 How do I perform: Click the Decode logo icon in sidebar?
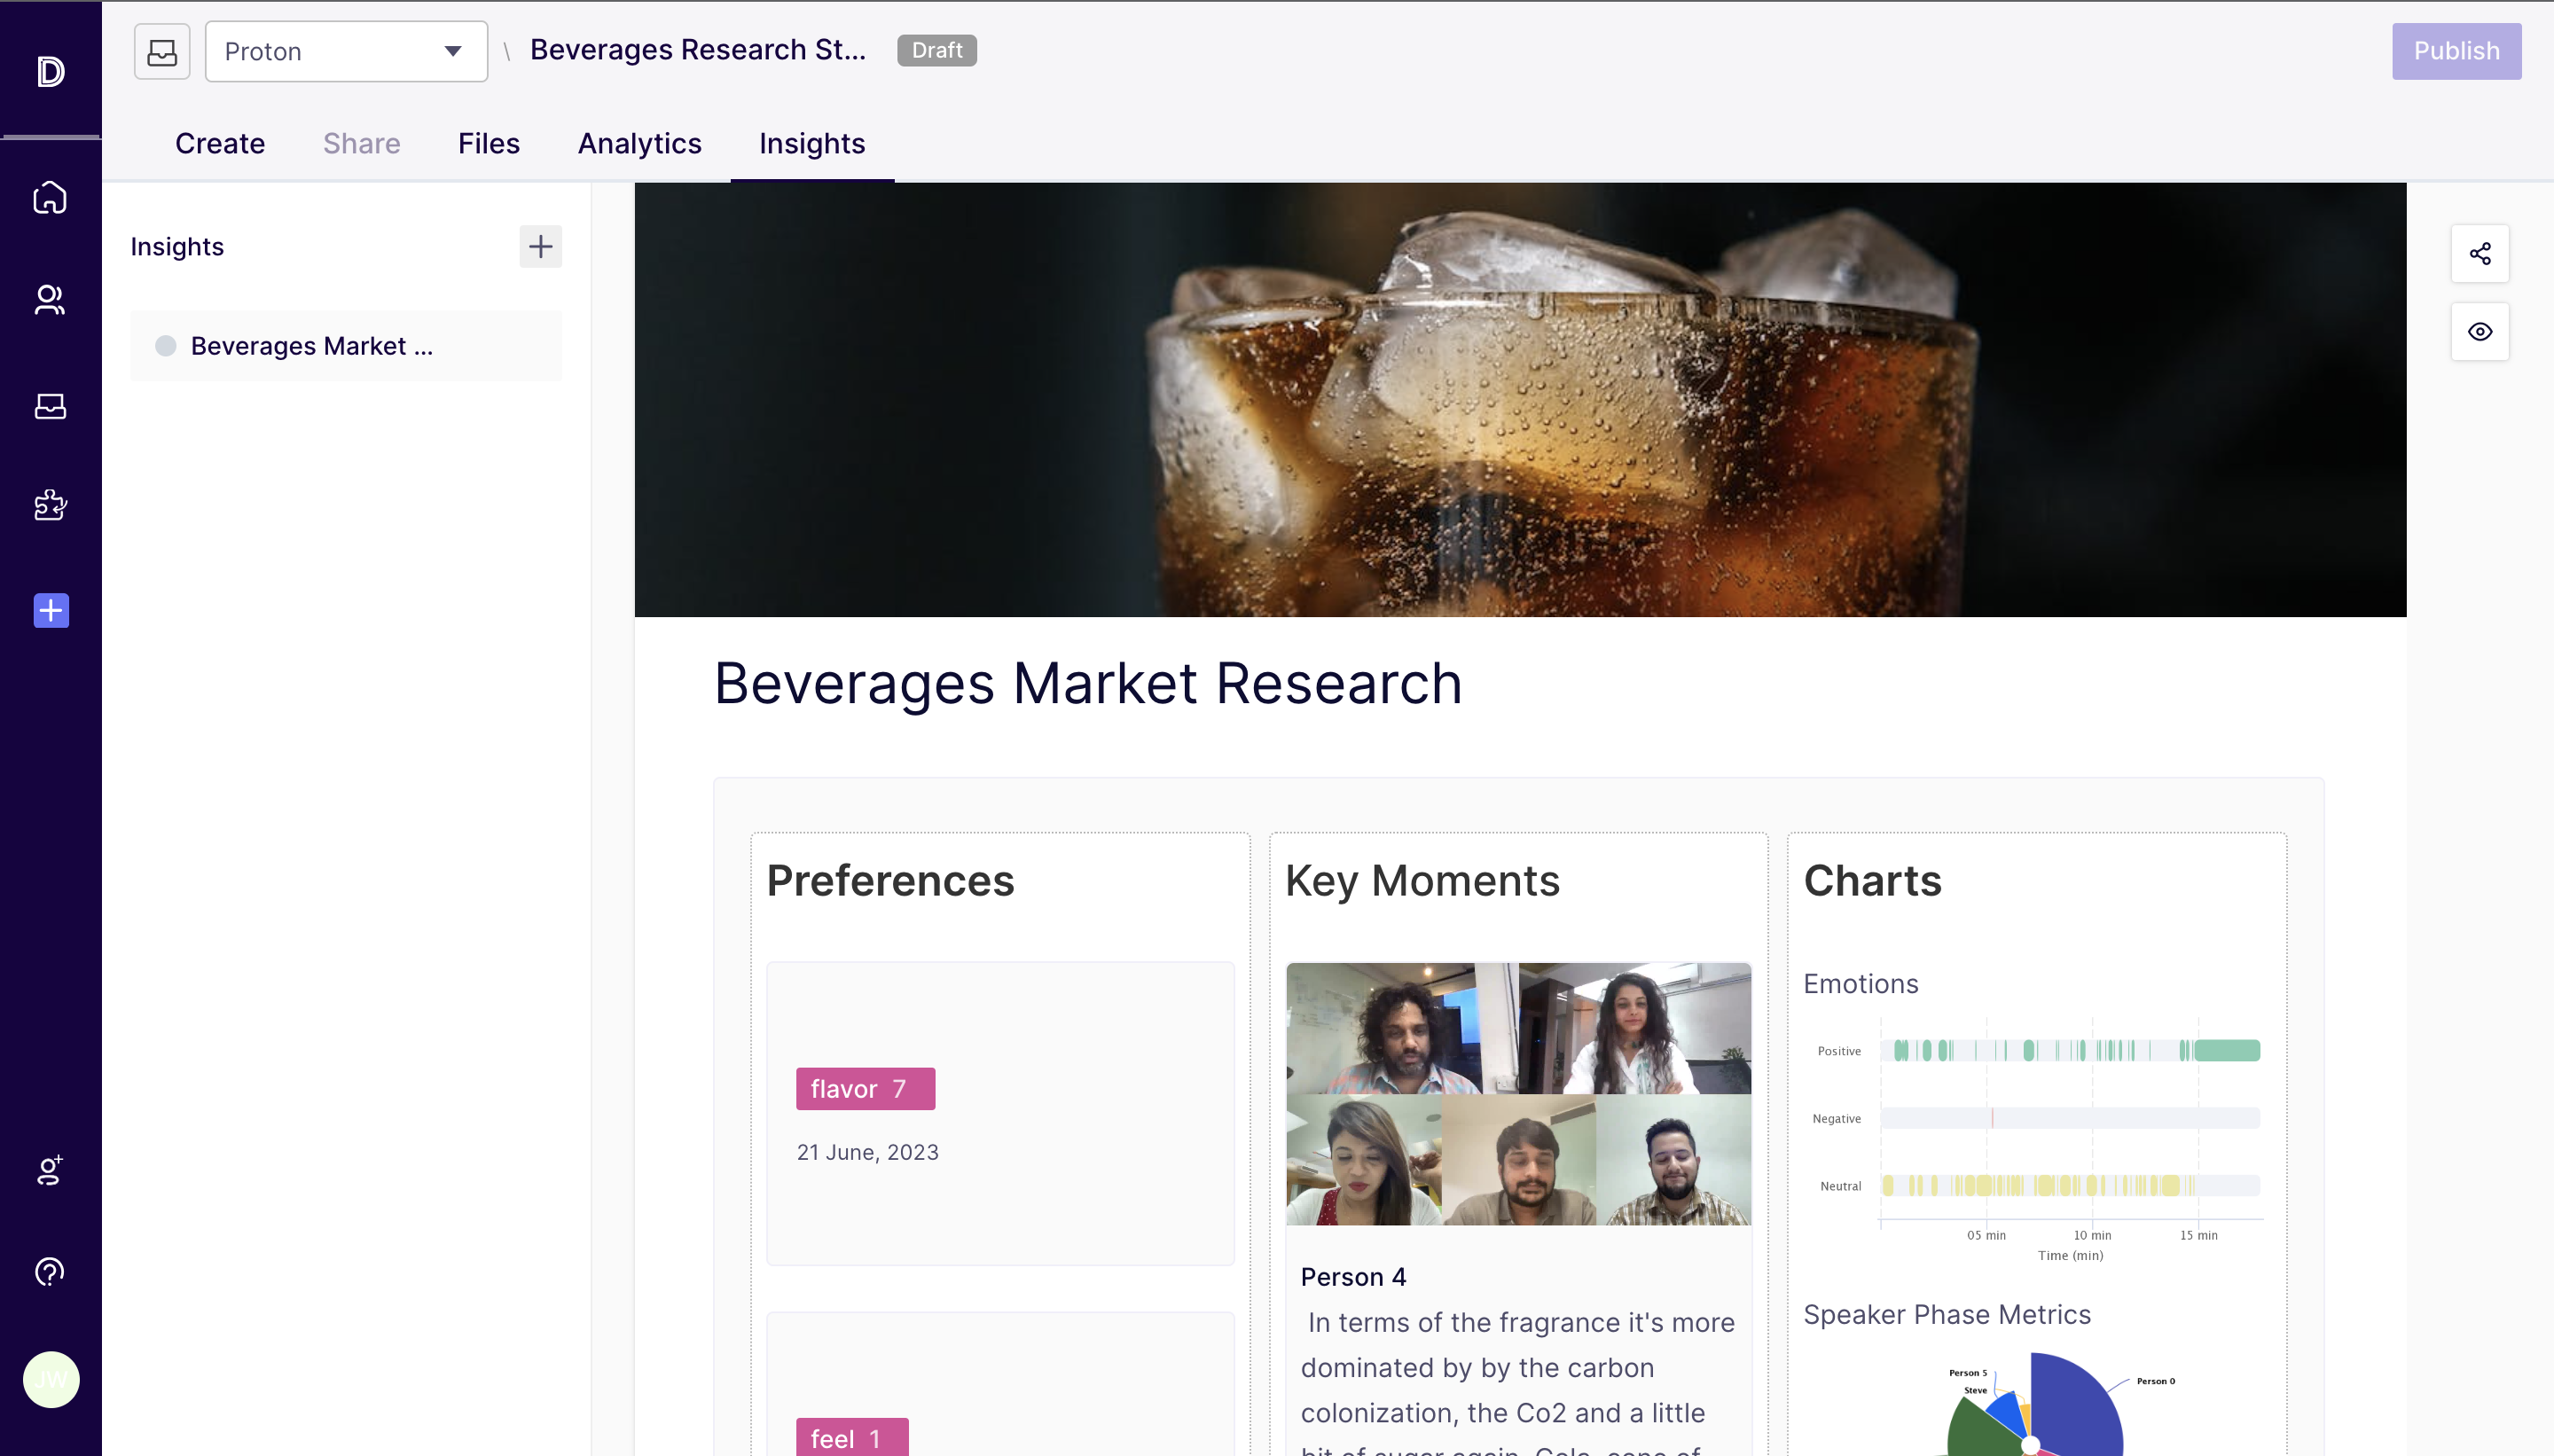pos(50,71)
